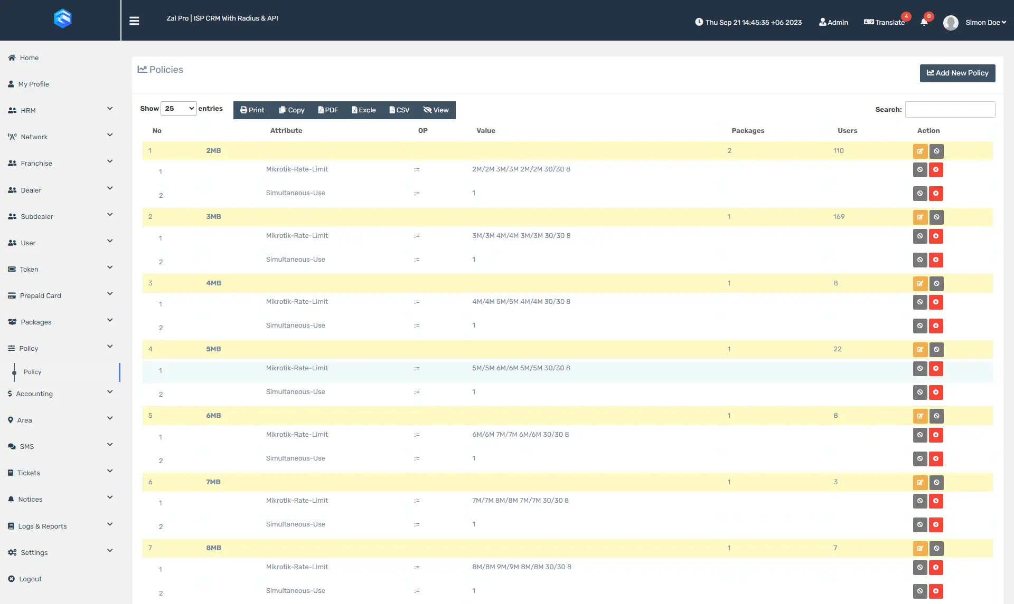Open the Notices sidebar item
1014x604 pixels.
[x=60, y=499]
